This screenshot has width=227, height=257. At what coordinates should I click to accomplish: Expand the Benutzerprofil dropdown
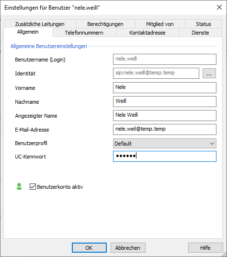tap(165, 144)
